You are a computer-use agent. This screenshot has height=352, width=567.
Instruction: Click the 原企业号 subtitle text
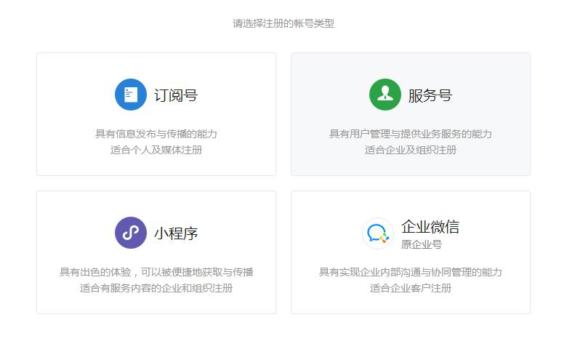[x=422, y=244]
